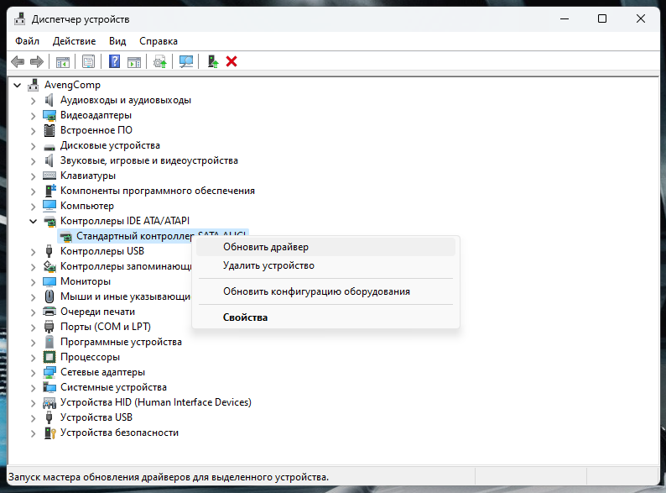Click the Компьютер monitor icon
The width and height of the screenshot is (666, 493).
(49, 206)
